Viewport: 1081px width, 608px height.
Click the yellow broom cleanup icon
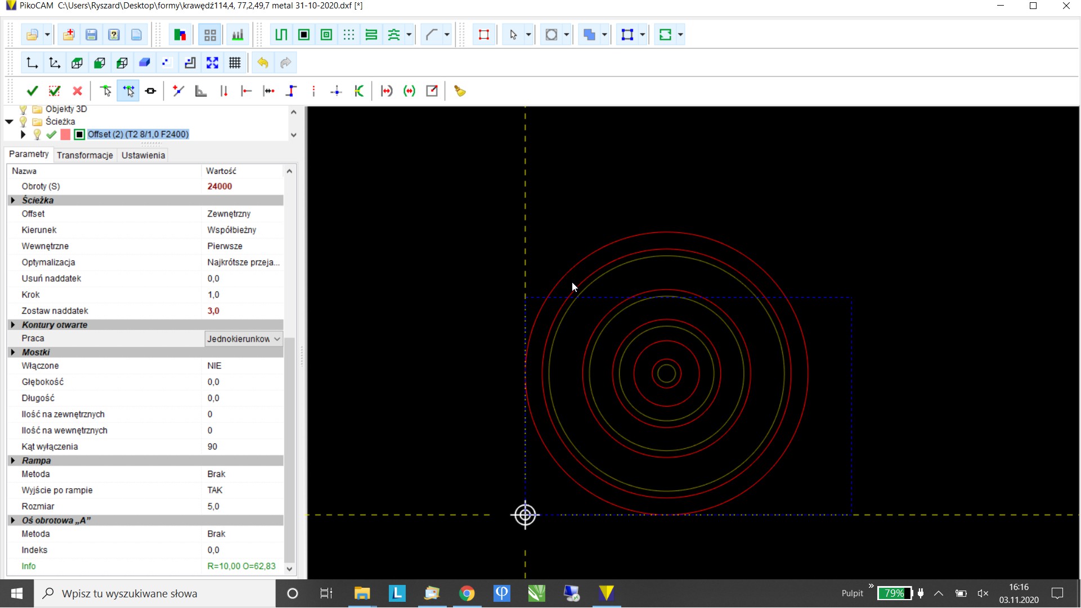coord(460,91)
